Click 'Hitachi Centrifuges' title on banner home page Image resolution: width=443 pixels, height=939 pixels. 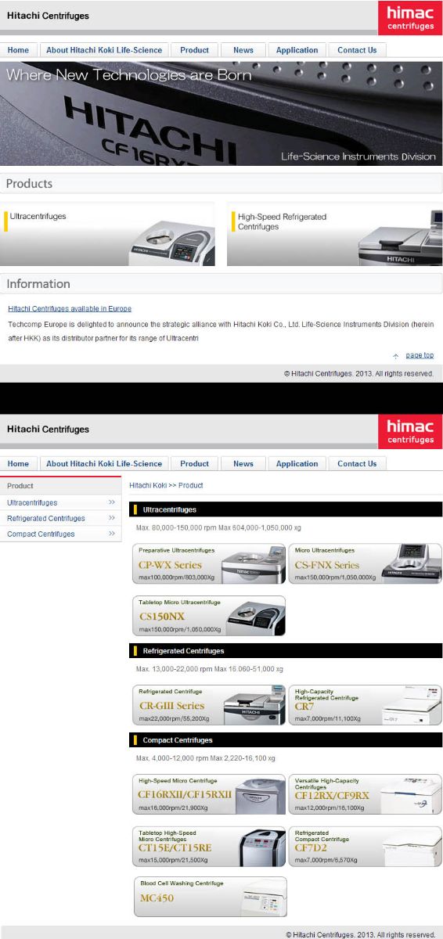click(48, 16)
